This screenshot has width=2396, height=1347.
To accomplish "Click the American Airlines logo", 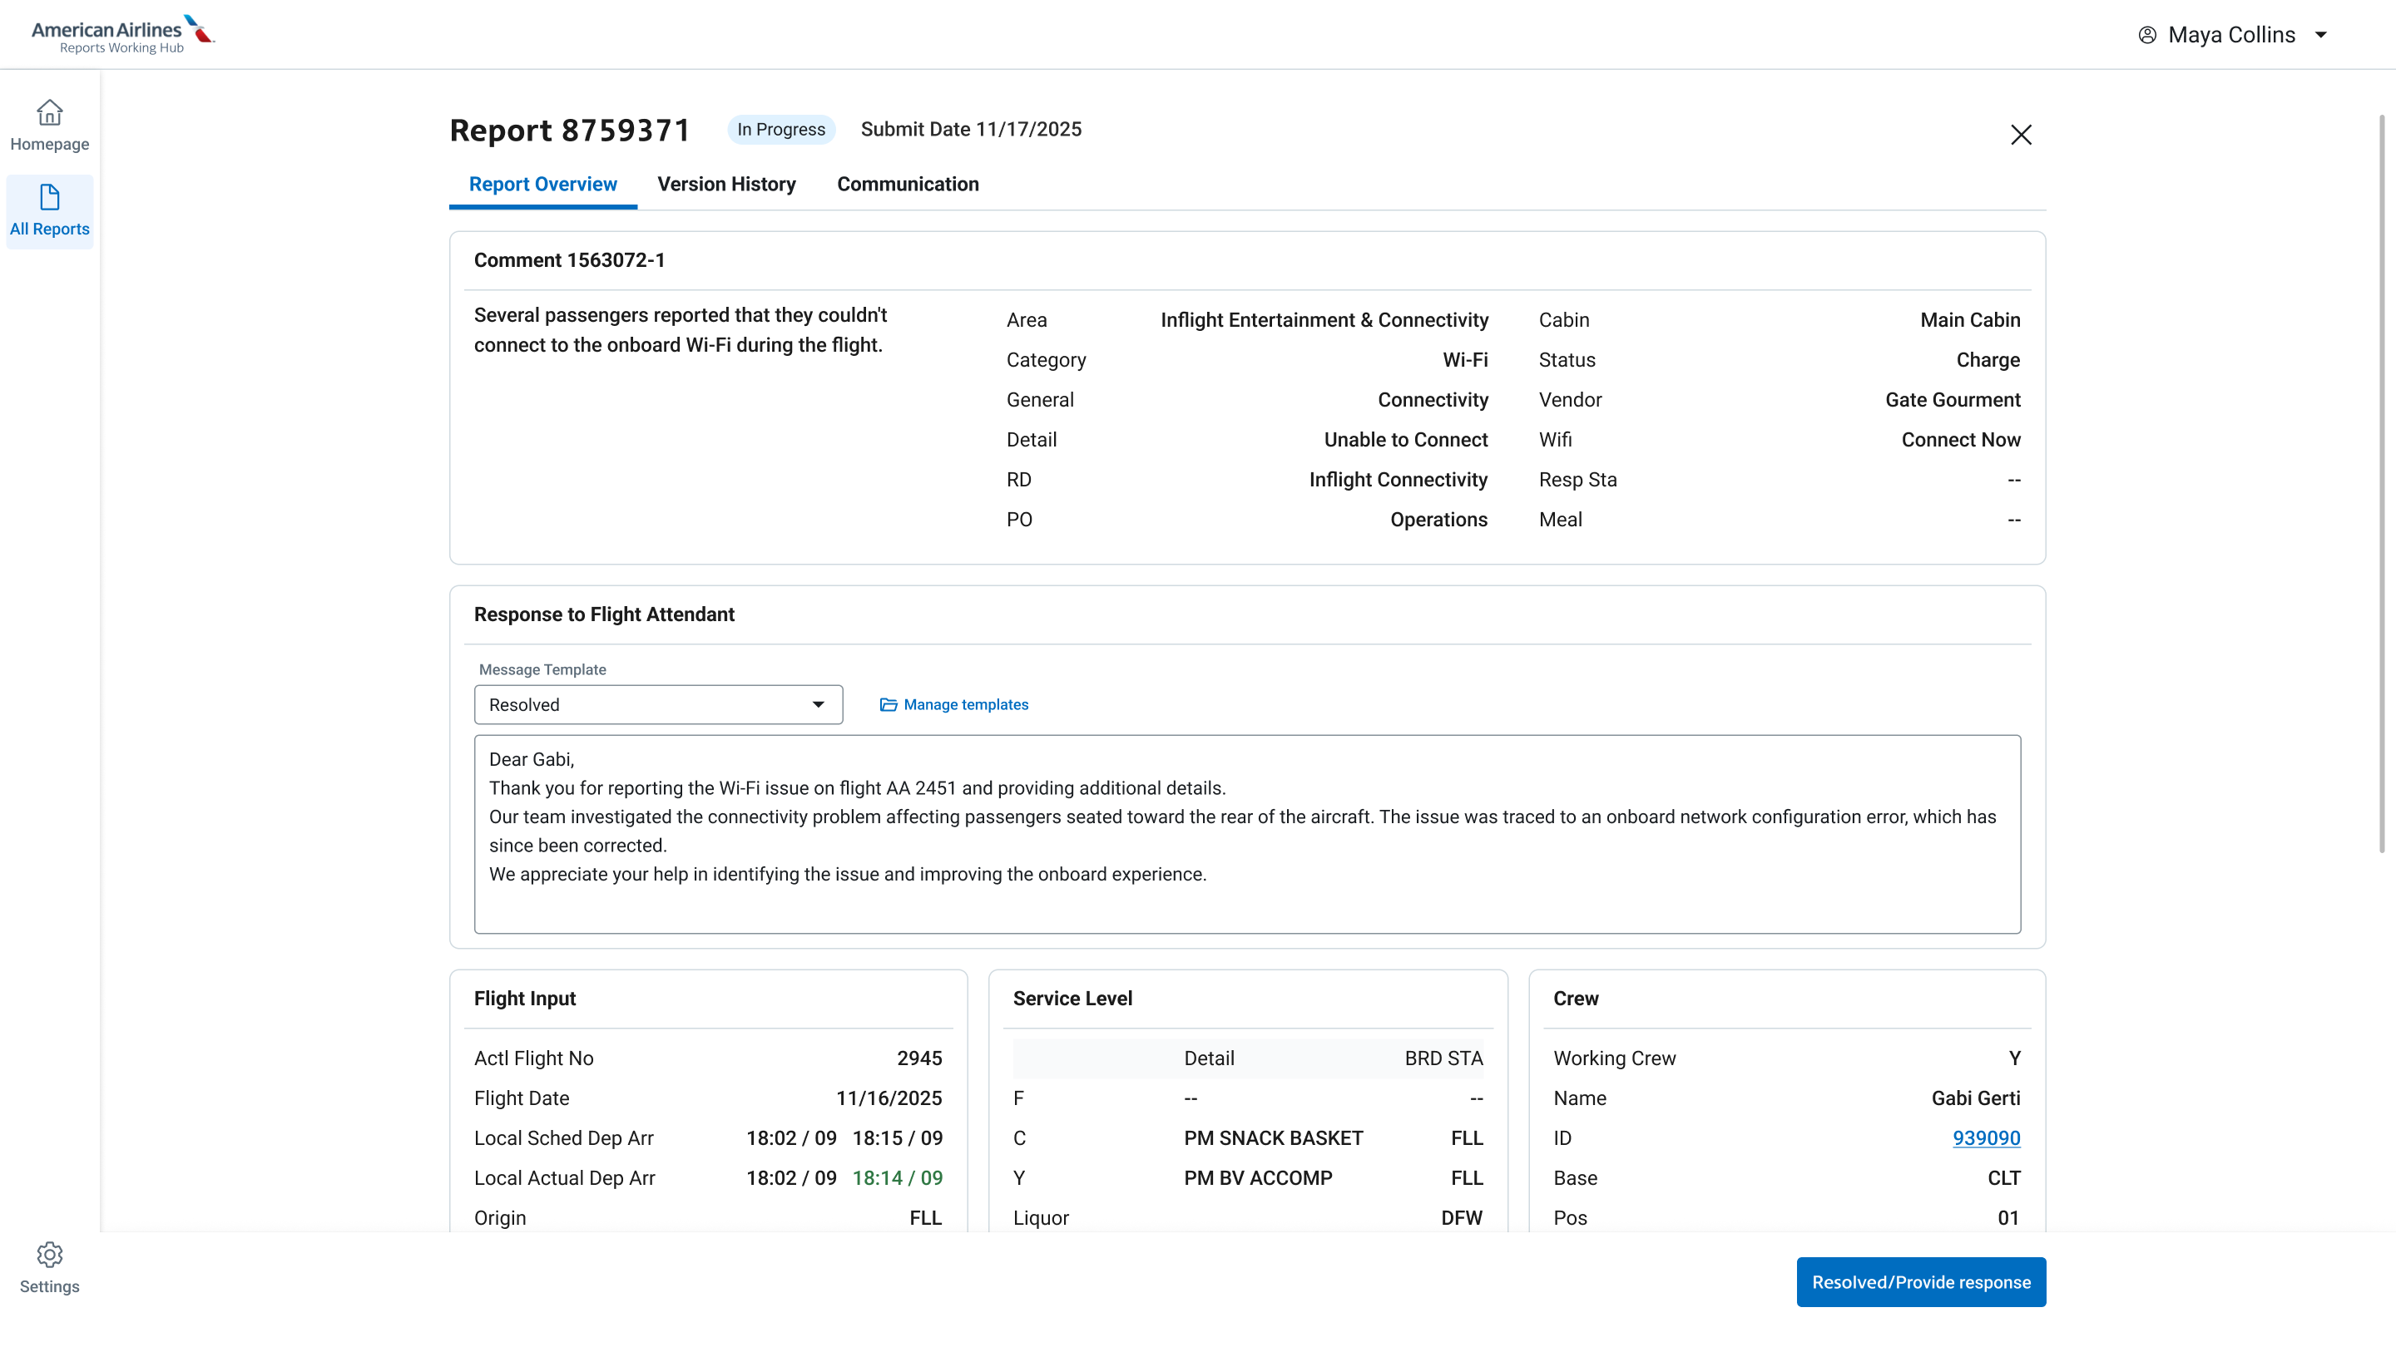I will pos(123,34).
